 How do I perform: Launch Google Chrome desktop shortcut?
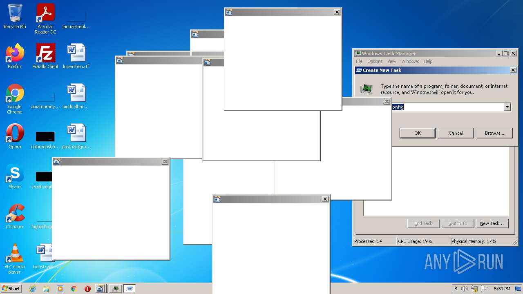[x=15, y=99]
